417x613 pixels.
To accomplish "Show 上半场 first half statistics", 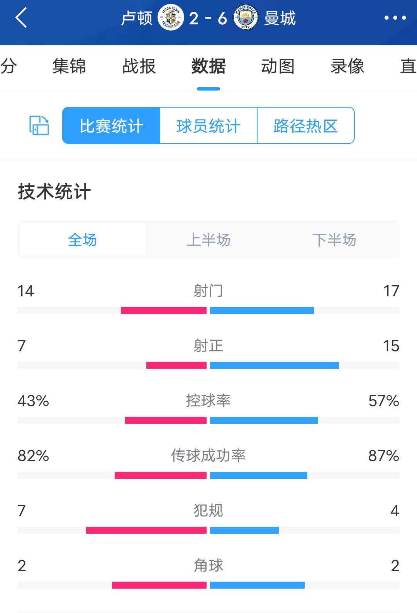I will tap(208, 240).
